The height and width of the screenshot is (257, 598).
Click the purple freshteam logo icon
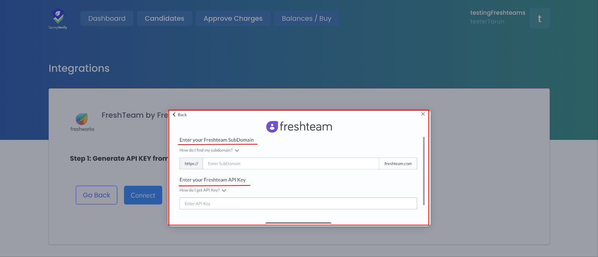[272, 127]
